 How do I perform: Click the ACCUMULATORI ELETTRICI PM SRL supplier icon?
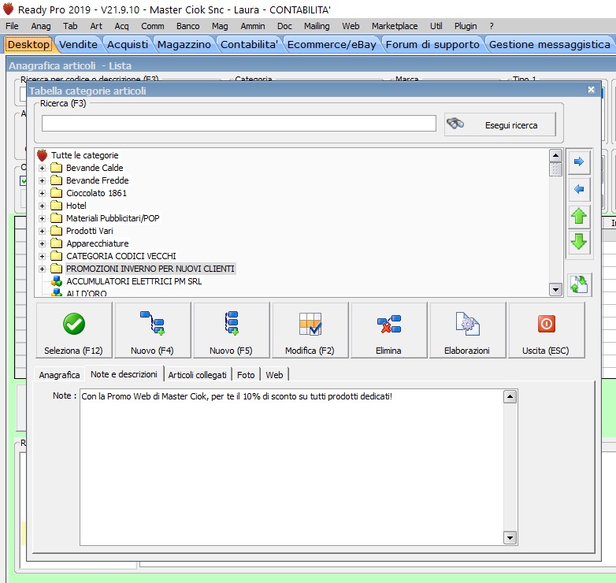[x=57, y=281]
